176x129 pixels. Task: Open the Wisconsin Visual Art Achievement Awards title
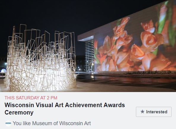click(65, 109)
